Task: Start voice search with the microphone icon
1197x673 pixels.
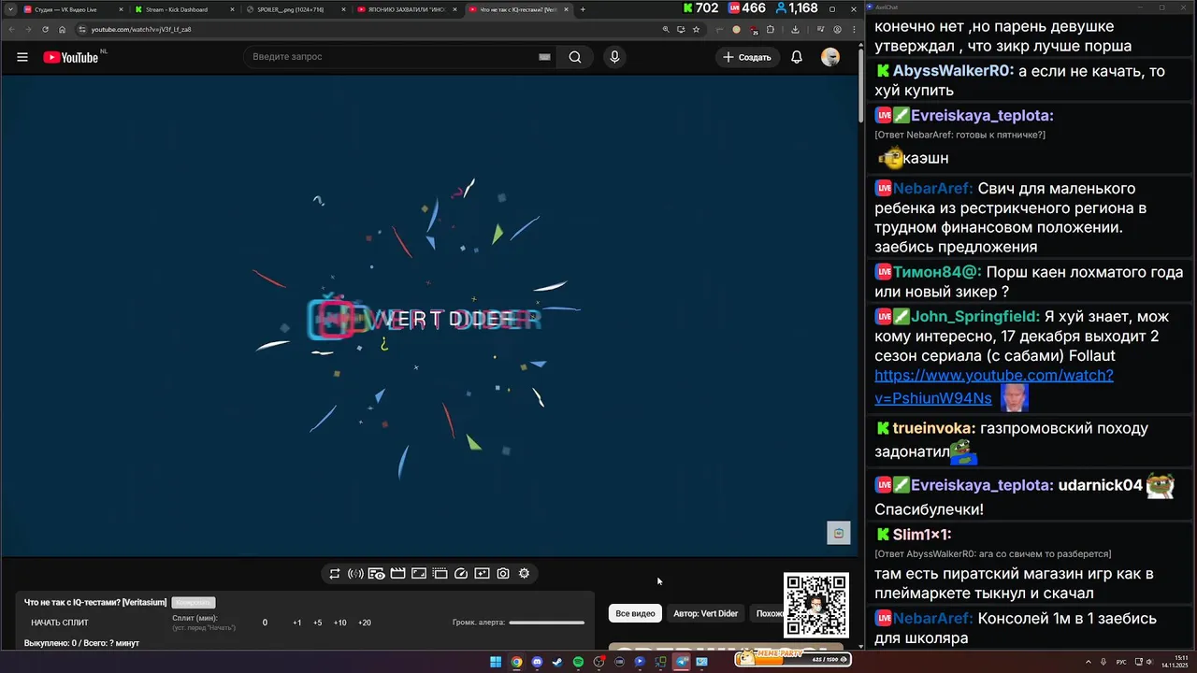Action: tap(614, 57)
